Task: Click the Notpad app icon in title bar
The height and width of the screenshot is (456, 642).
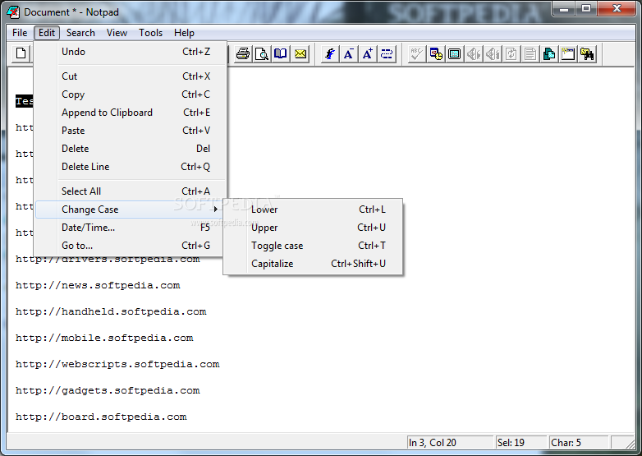Action: (13, 12)
